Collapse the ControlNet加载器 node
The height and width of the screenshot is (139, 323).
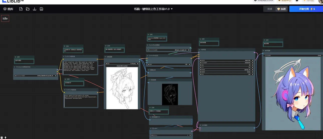click(147, 45)
